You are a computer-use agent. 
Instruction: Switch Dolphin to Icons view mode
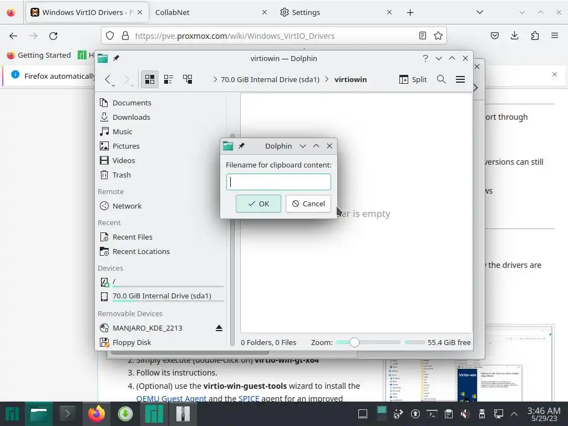point(150,79)
